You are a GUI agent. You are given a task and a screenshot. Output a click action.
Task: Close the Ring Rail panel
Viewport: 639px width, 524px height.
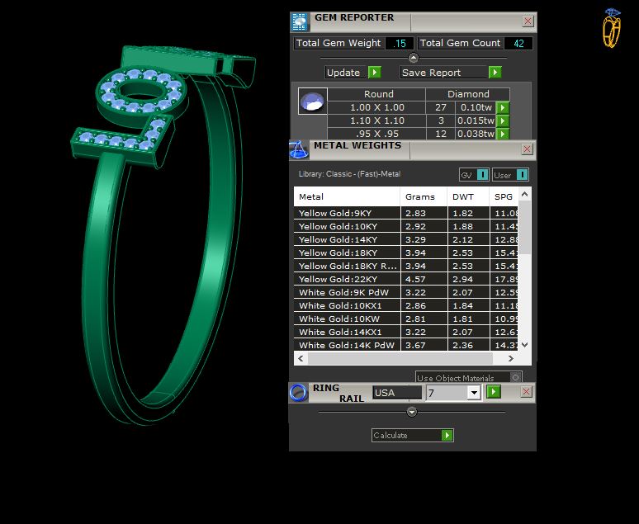point(526,392)
